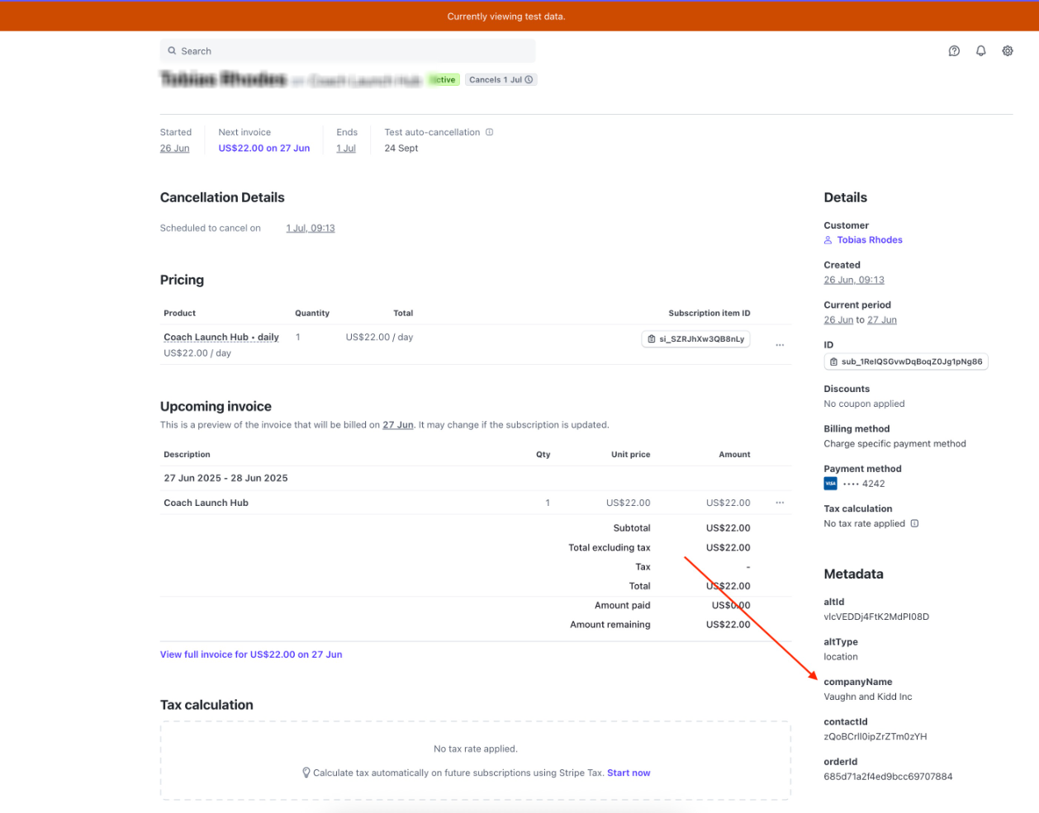Click the card ending 4242
The height and width of the screenshot is (813, 1039).
pos(864,484)
